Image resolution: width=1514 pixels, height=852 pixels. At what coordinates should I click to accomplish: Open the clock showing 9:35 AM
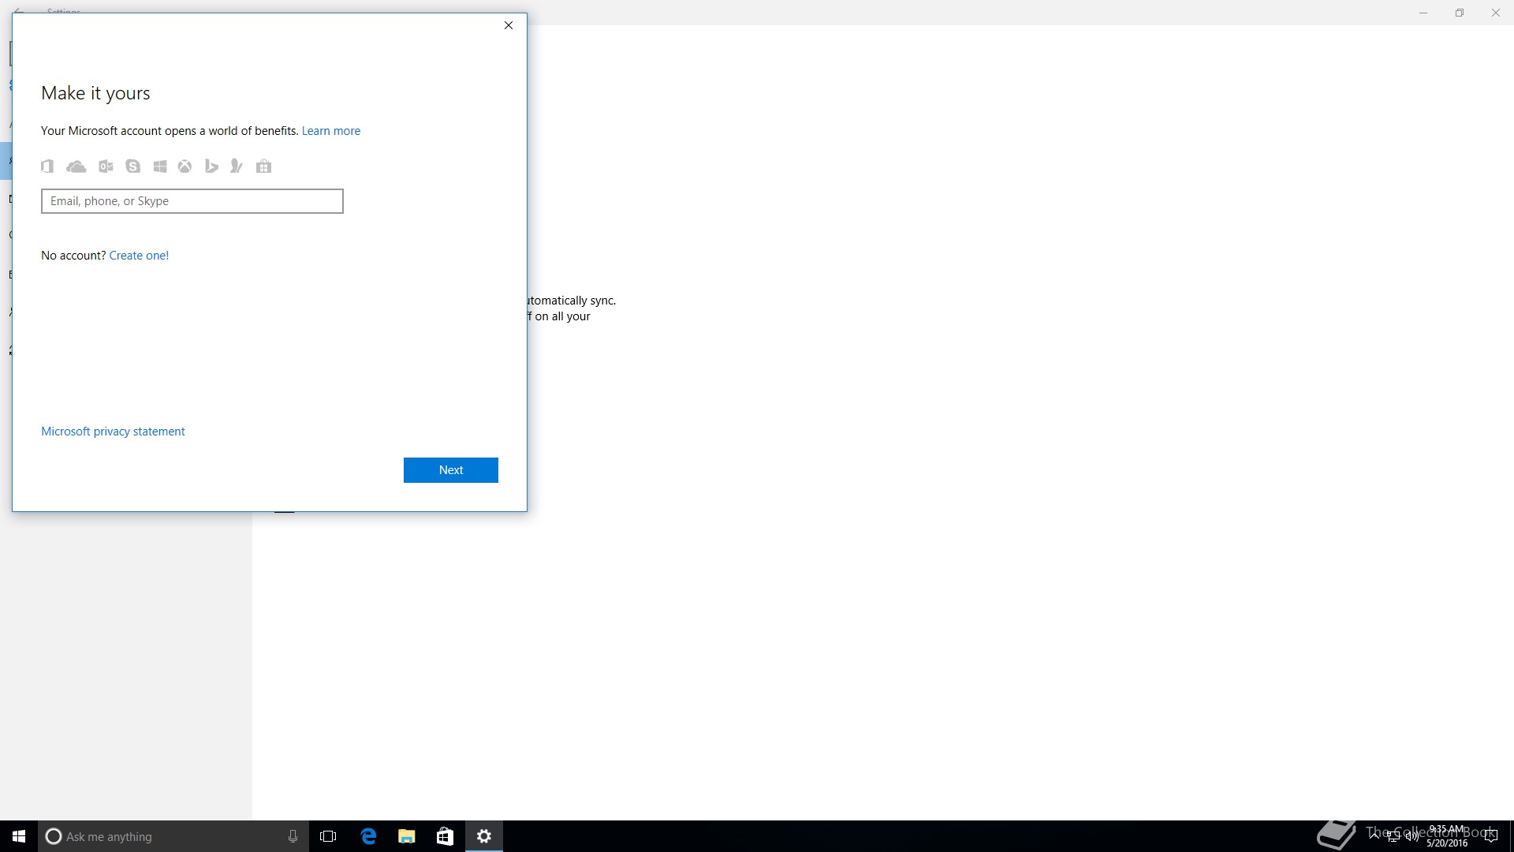(1447, 836)
